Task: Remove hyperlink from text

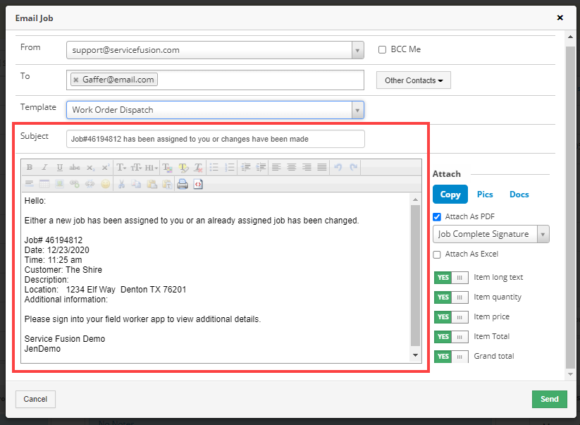Action: pyautogui.click(x=90, y=183)
